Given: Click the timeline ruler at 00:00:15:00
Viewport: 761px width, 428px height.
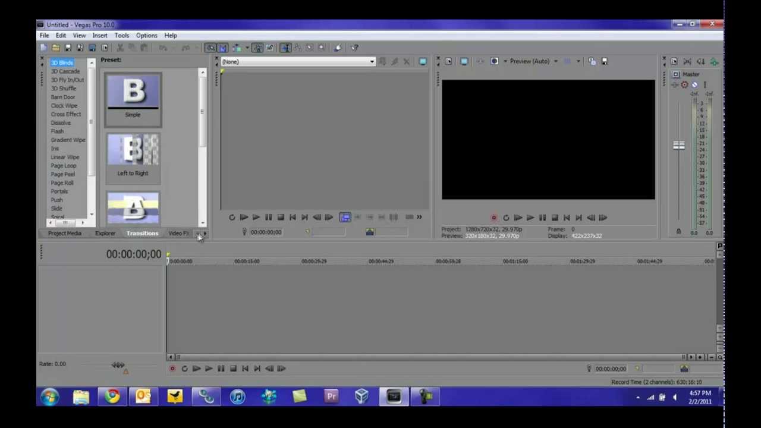Looking at the screenshot, I should (246, 262).
